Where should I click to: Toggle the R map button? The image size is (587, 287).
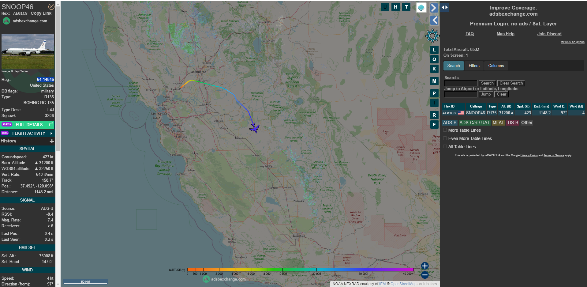point(434,115)
